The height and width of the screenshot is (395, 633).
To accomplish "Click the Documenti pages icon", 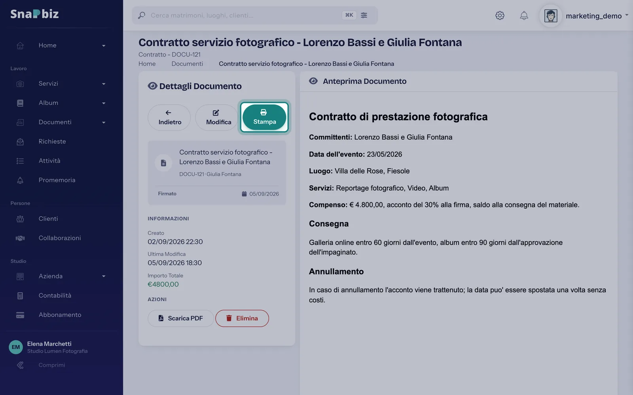I will [20, 122].
